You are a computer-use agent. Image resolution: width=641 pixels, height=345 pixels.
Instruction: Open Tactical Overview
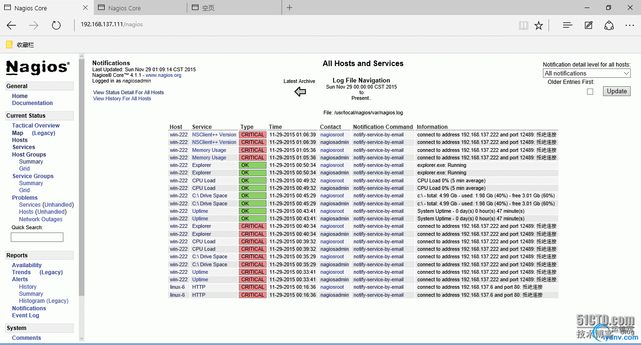pyautogui.click(x=36, y=126)
